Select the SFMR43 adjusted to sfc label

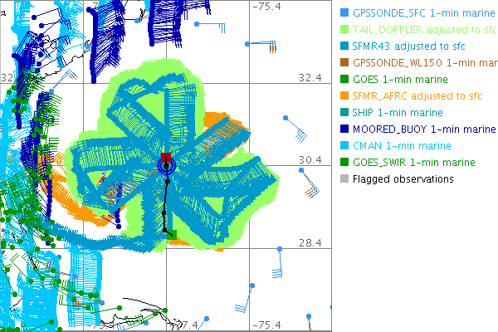406,46
